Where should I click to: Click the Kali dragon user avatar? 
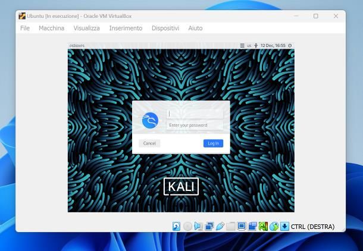[150, 120]
